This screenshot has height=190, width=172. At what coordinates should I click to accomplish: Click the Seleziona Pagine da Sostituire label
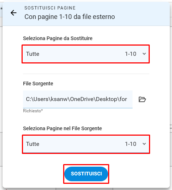pos(58,38)
